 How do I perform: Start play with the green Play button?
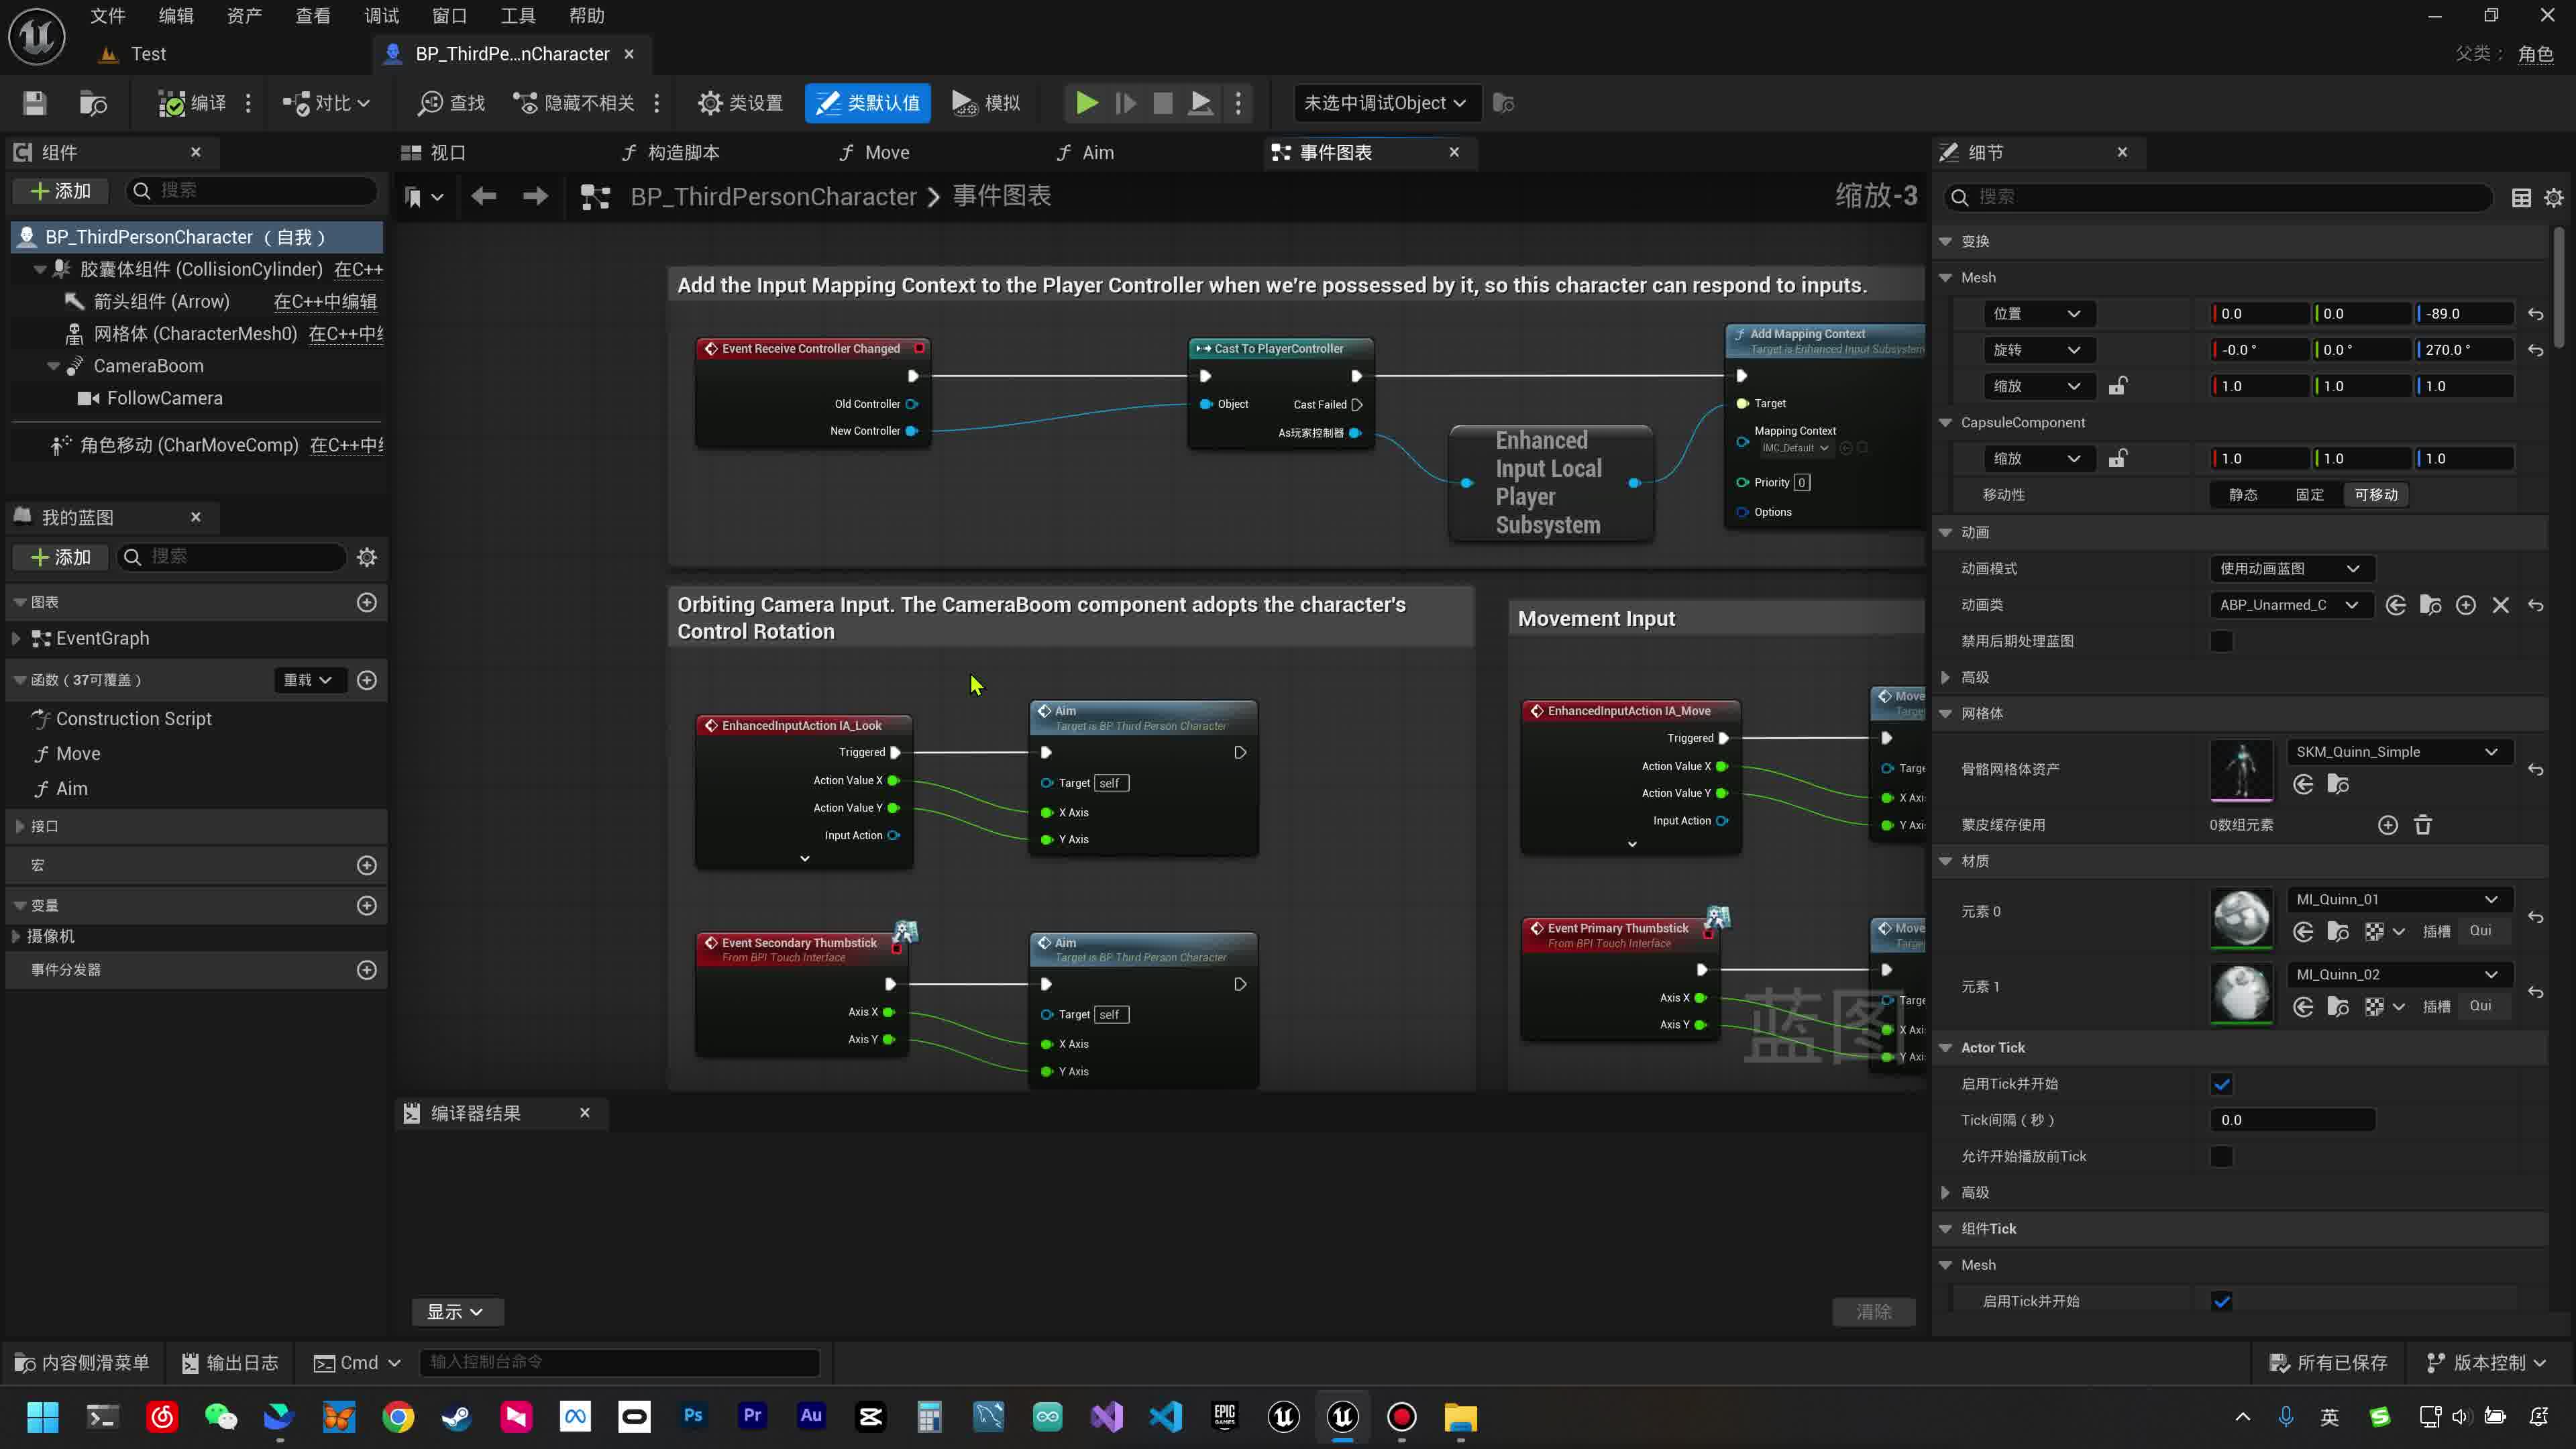pyautogui.click(x=1087, y=103)
